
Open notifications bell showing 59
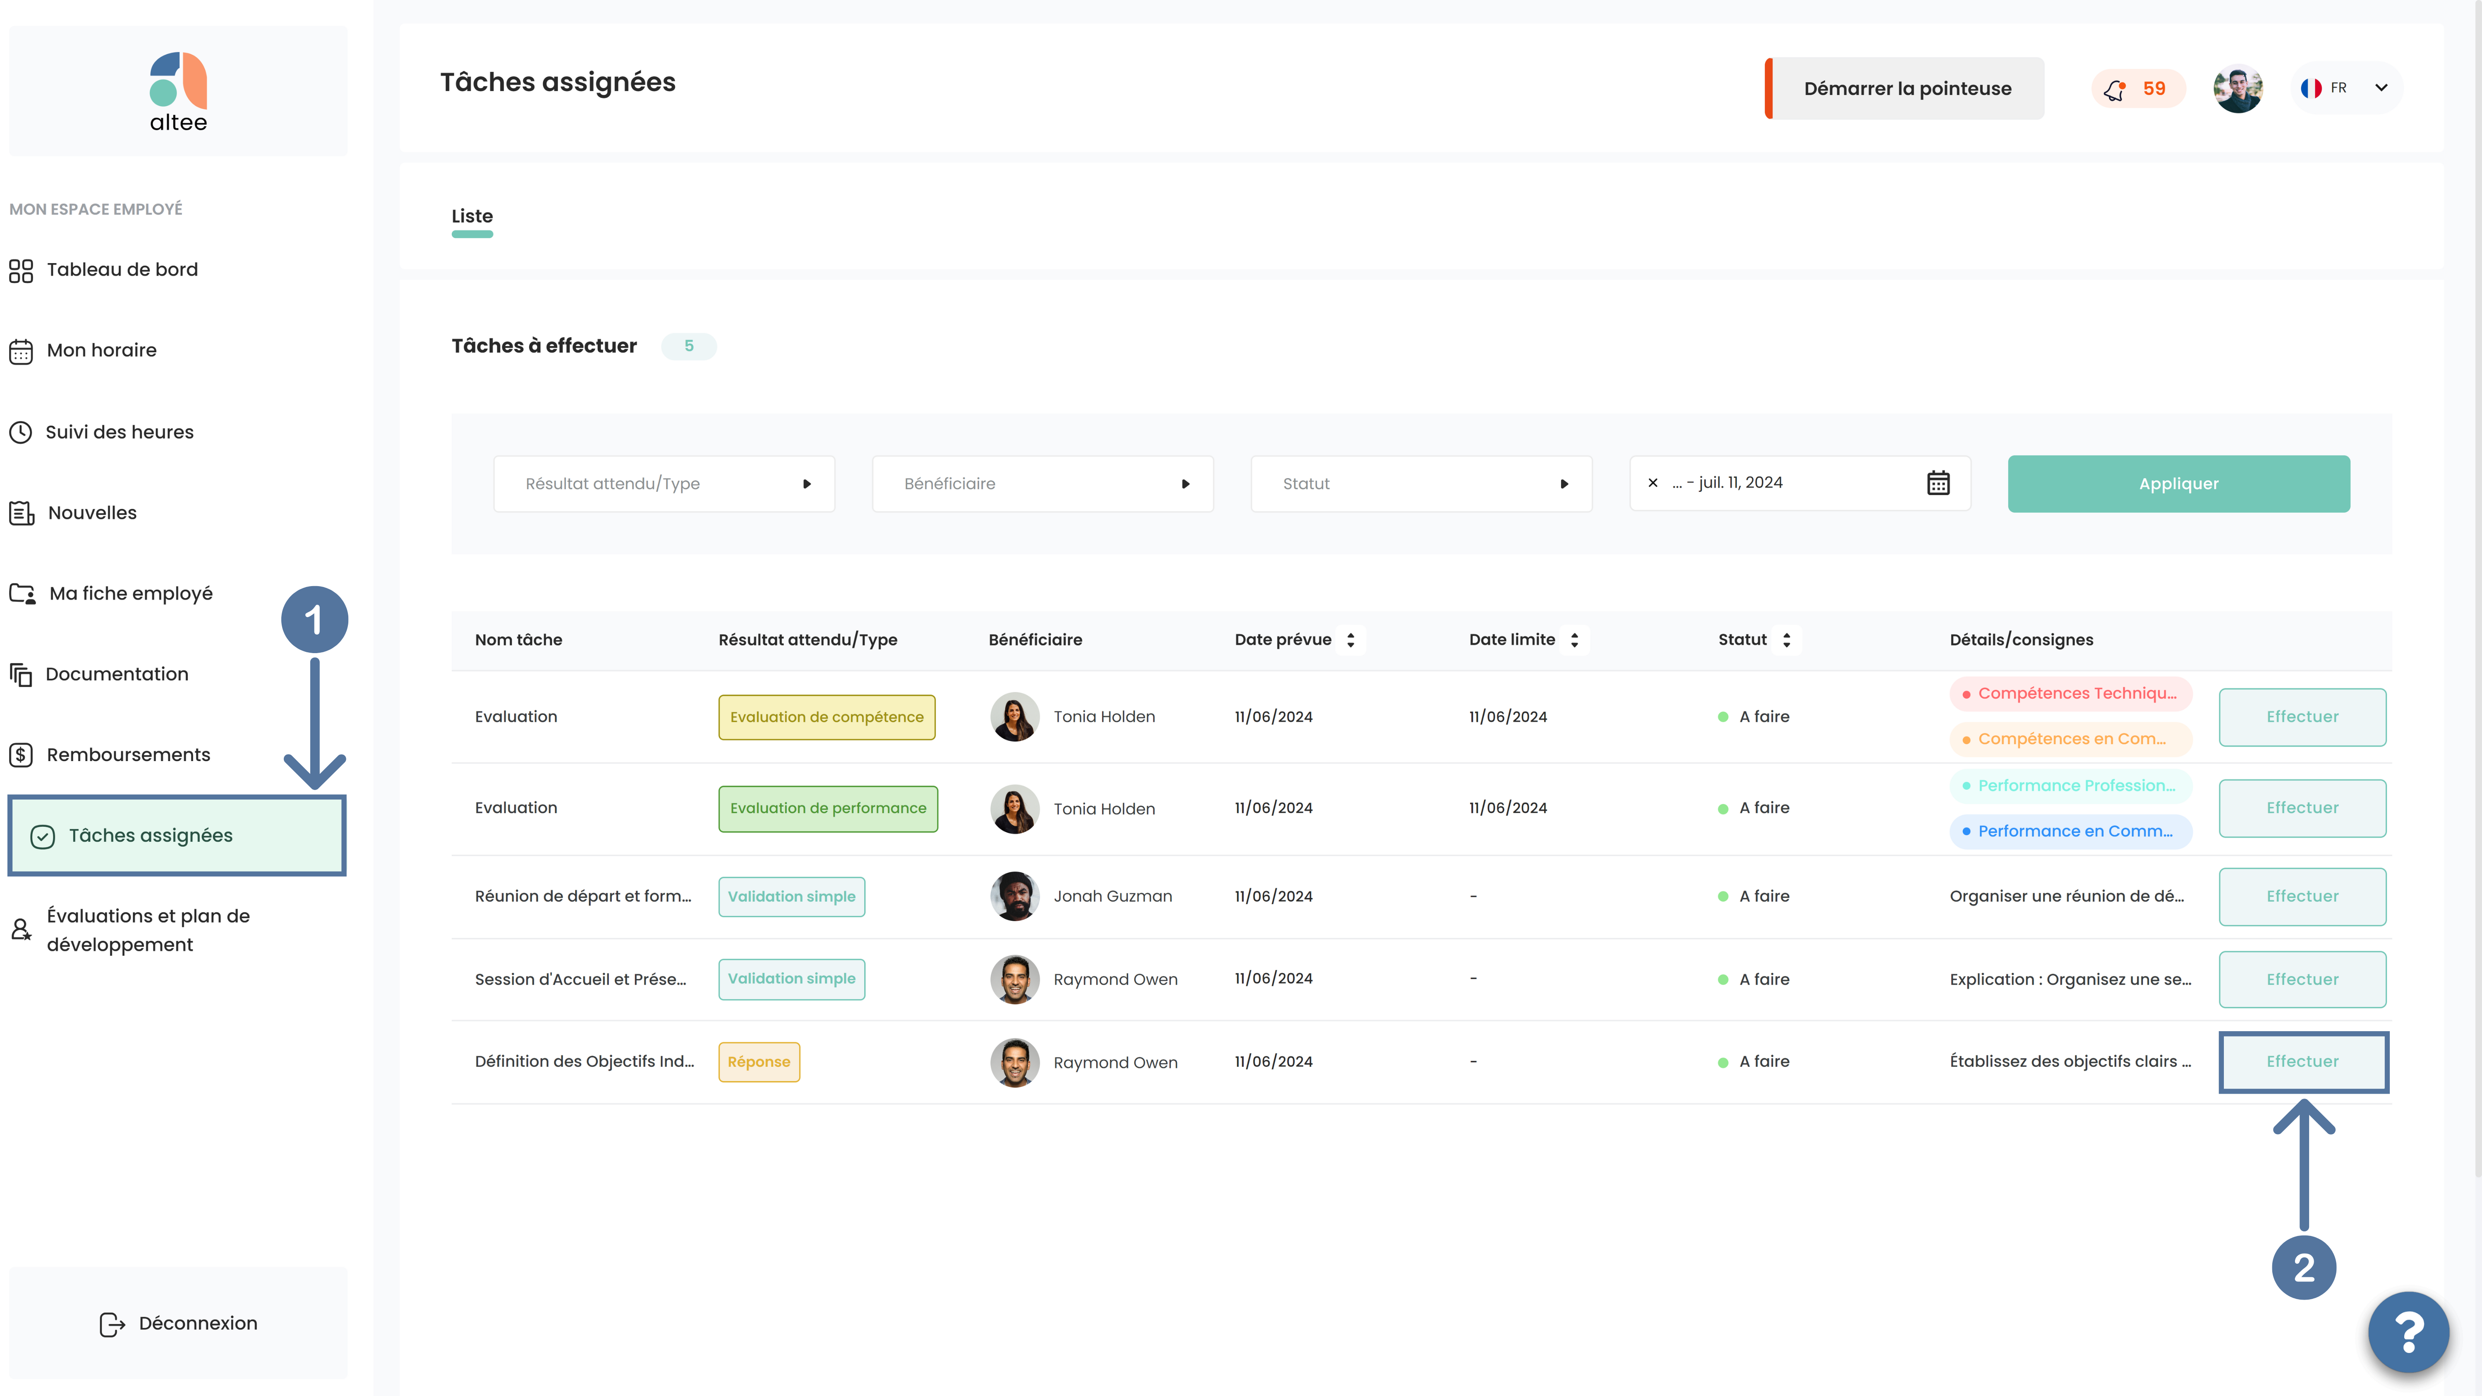pos(2137,89)
